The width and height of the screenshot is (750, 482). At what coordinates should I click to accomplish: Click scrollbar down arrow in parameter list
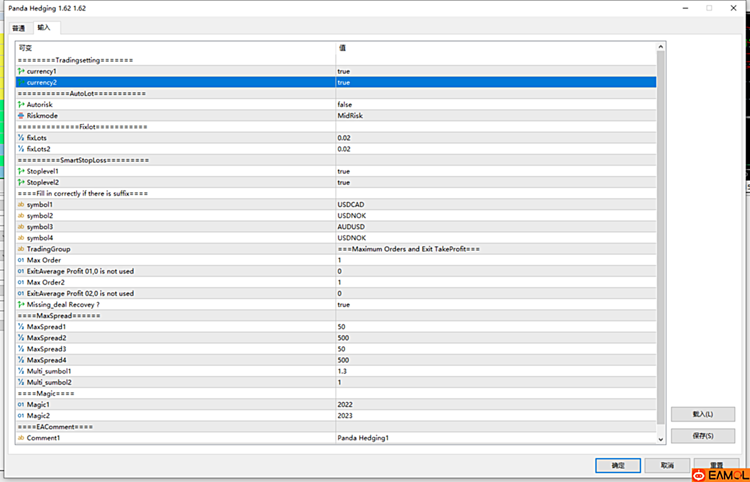point(661,439)
